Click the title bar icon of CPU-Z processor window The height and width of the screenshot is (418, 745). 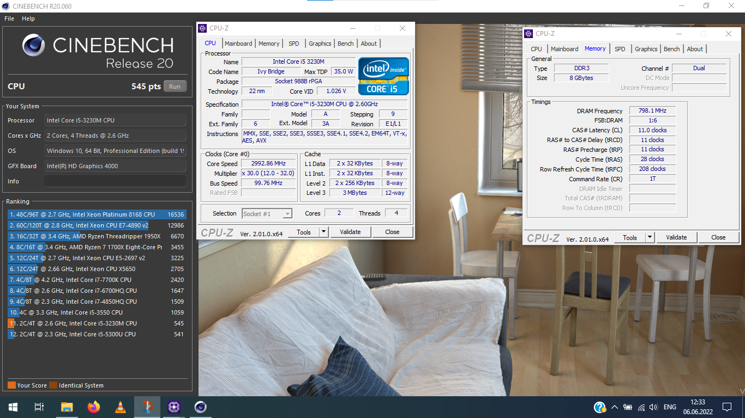(202, 28)
